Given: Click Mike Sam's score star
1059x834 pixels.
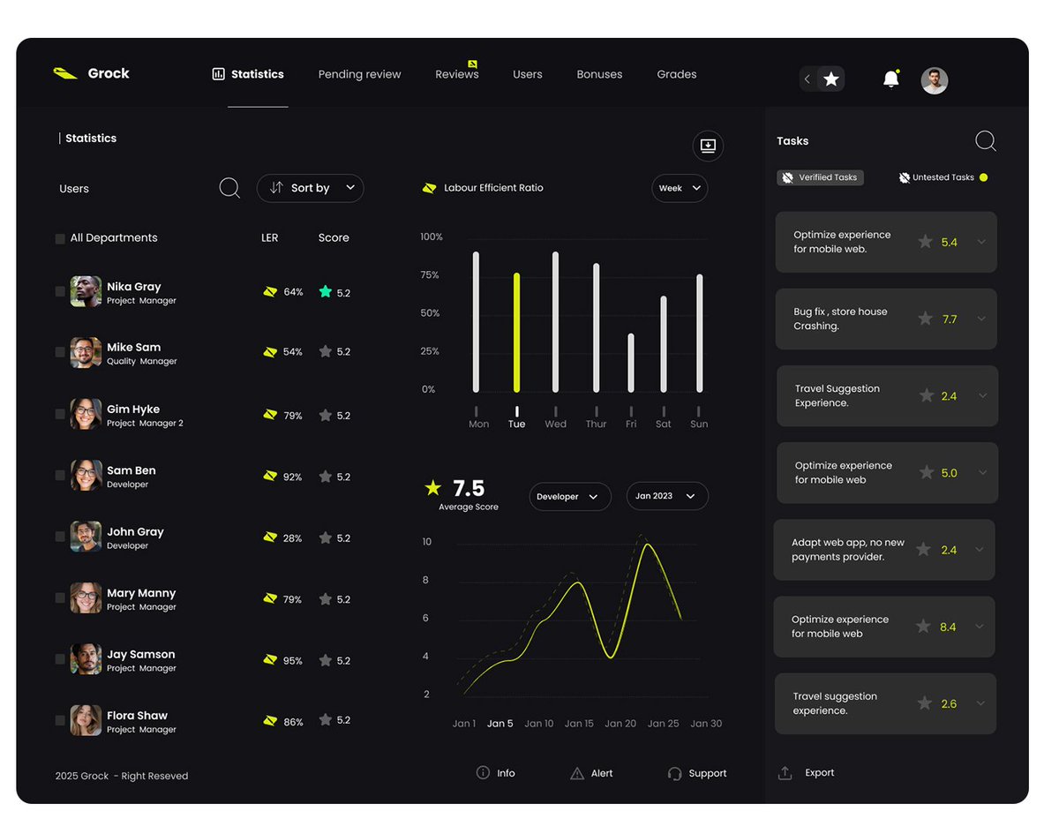Looking at the screenshot, I should click(326, 351).
